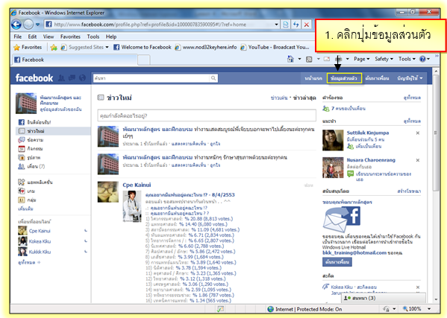This screenshot has width=447, height=318.
Task: Open Nusara Charoenrang suggested profile
Action: tap(371, 160)
